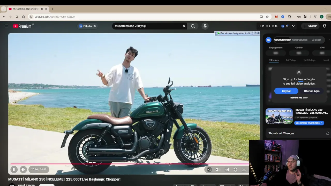Viewport: 331px width, 186px height.
Task: Select the AI Coach tab
Action: (x=317, y=40)
